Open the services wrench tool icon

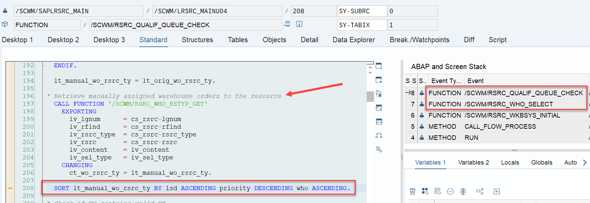pos(379,150)
